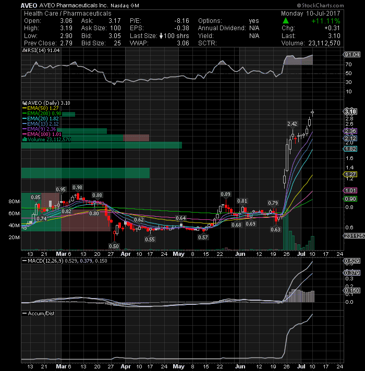
Task: Click the +11.11% percent change
Action: 326,21
